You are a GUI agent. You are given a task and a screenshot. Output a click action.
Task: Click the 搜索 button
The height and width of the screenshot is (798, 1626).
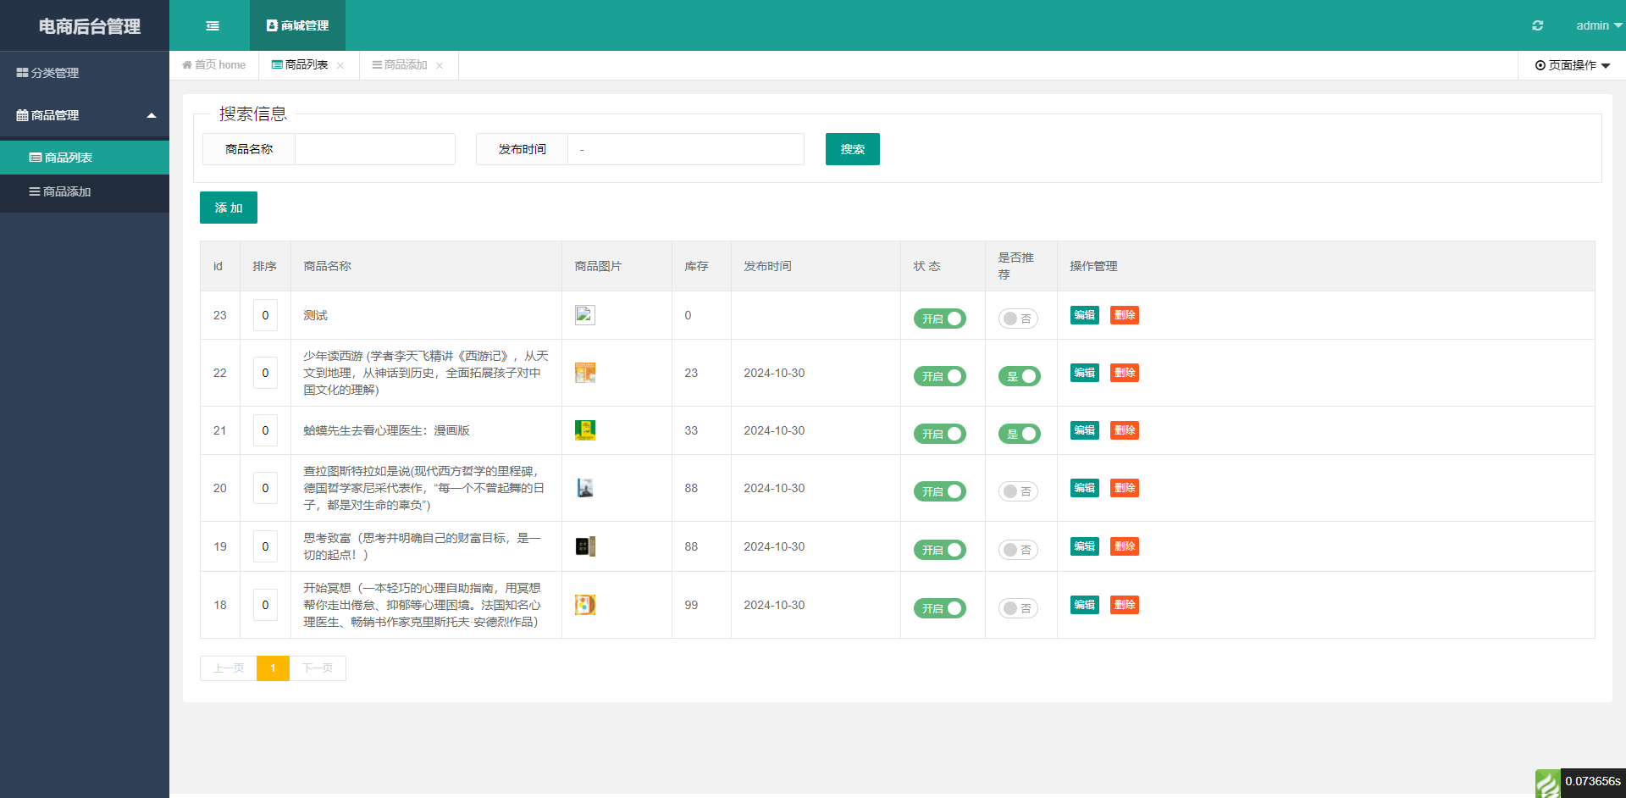853,149
